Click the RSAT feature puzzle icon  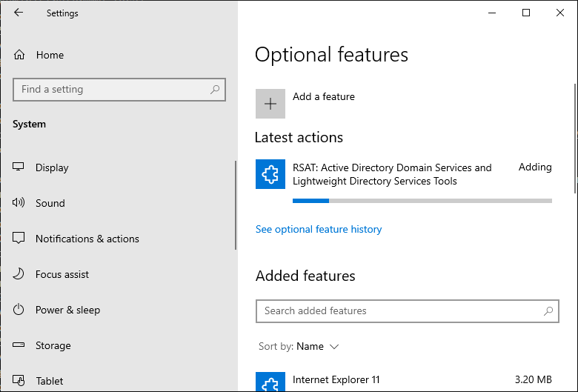pos(270,174)
